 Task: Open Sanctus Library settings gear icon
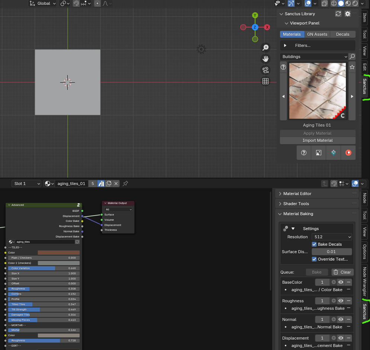[x=348, y=14]
